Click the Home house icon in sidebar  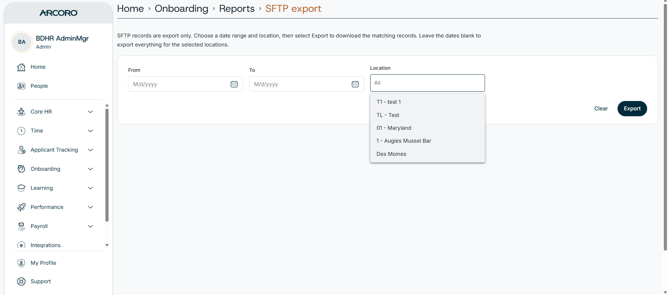21,67
